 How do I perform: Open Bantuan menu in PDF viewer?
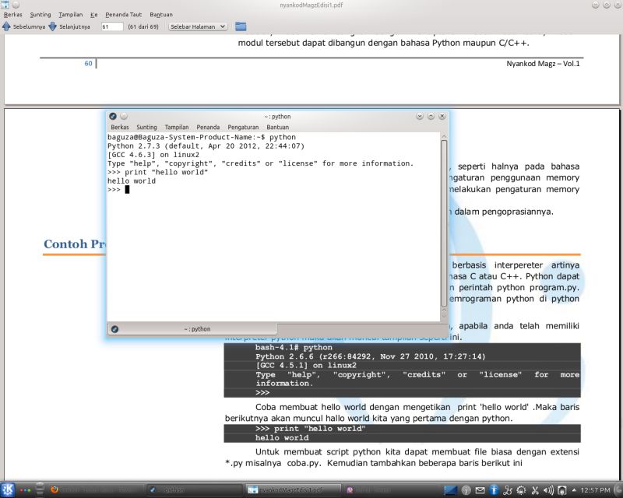click(161, 15)
